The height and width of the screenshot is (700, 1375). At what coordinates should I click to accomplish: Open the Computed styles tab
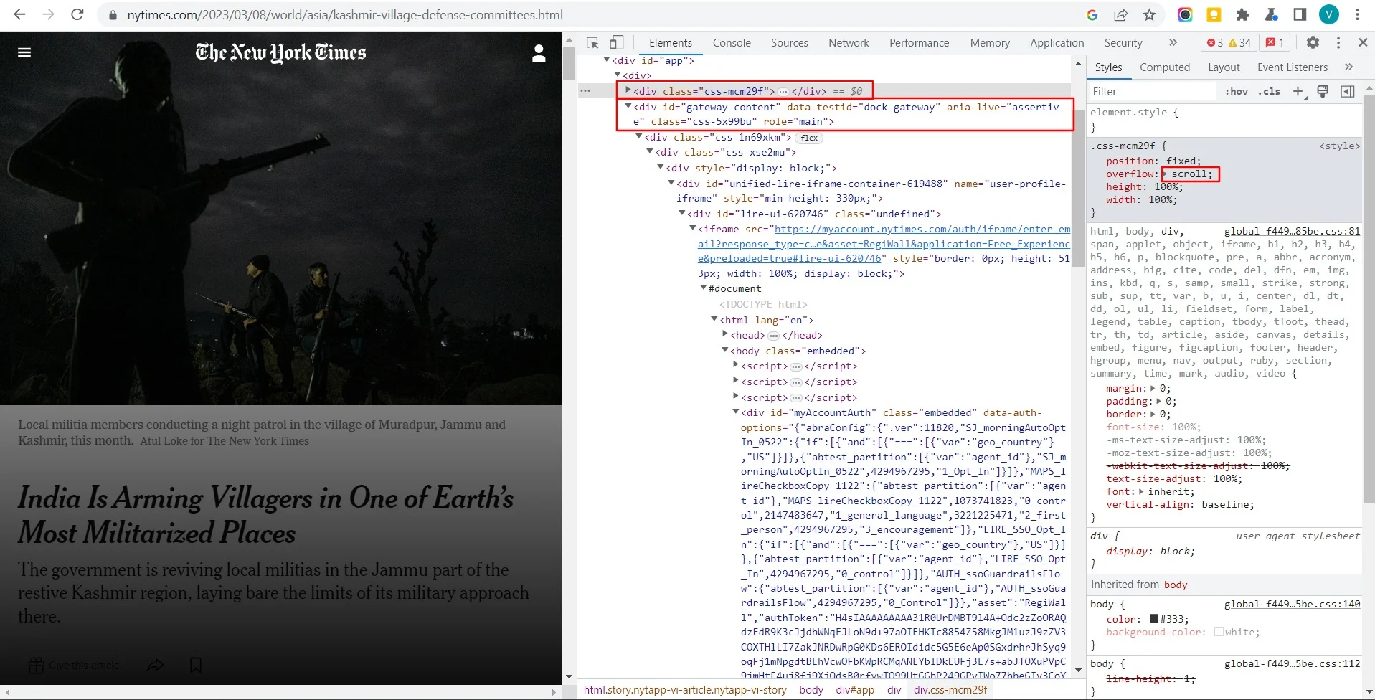tap(1164, 67)
